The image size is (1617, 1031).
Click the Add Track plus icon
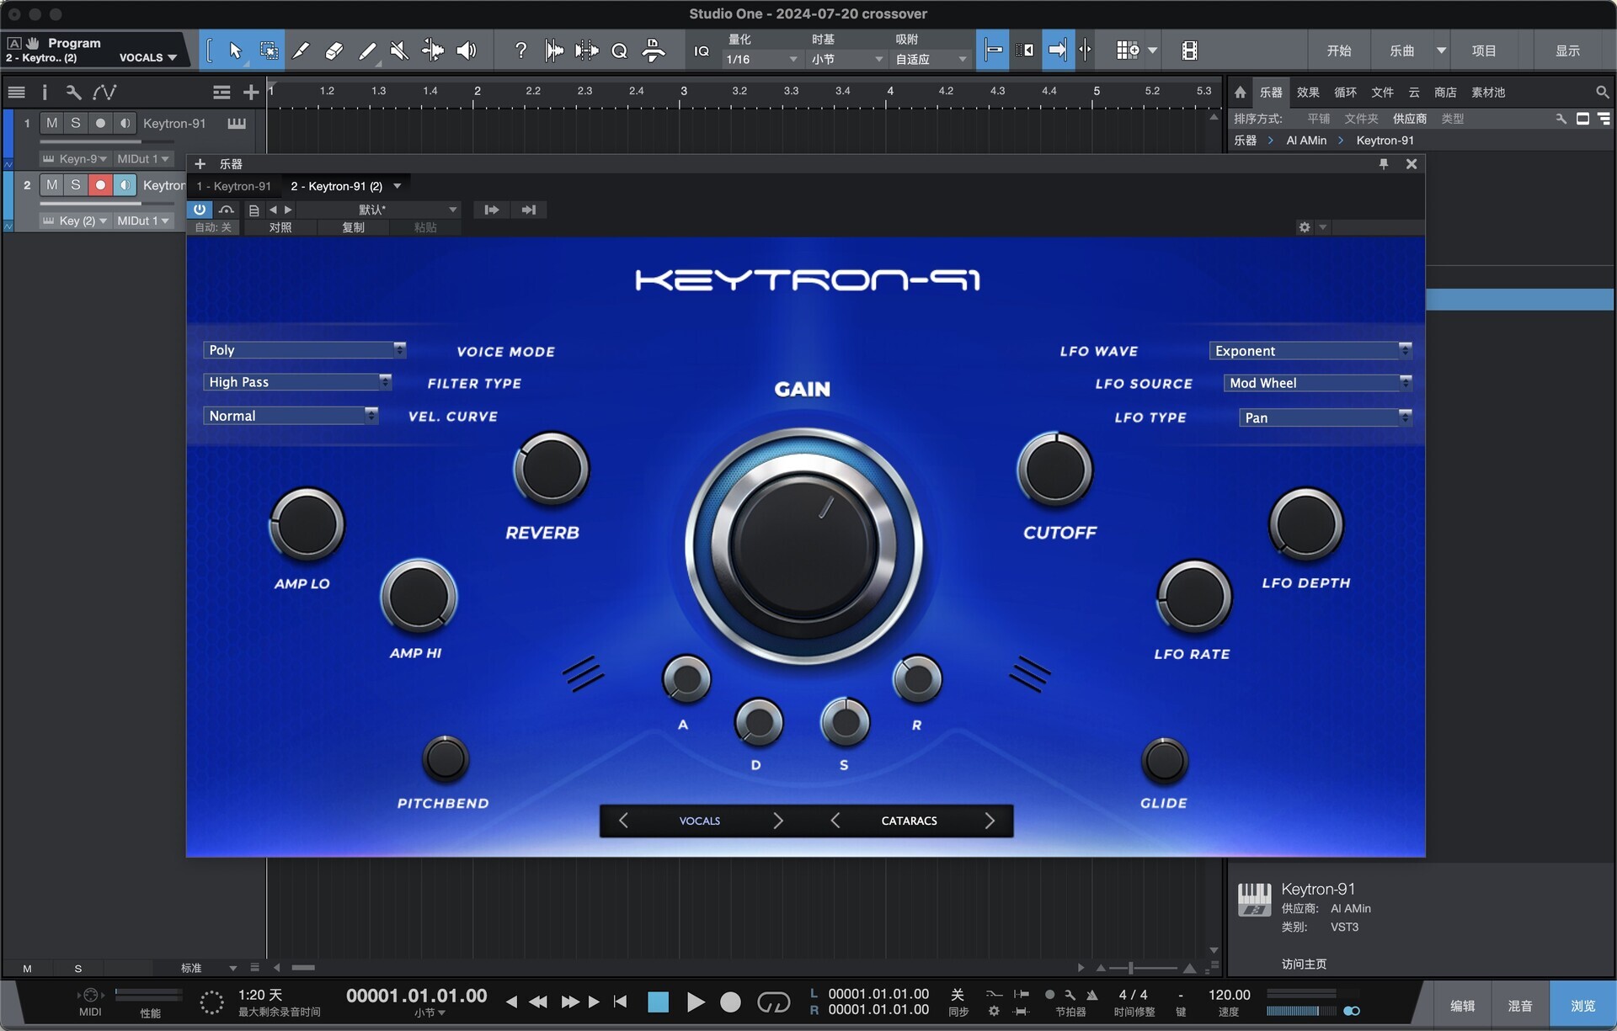(x=251, y=93)
